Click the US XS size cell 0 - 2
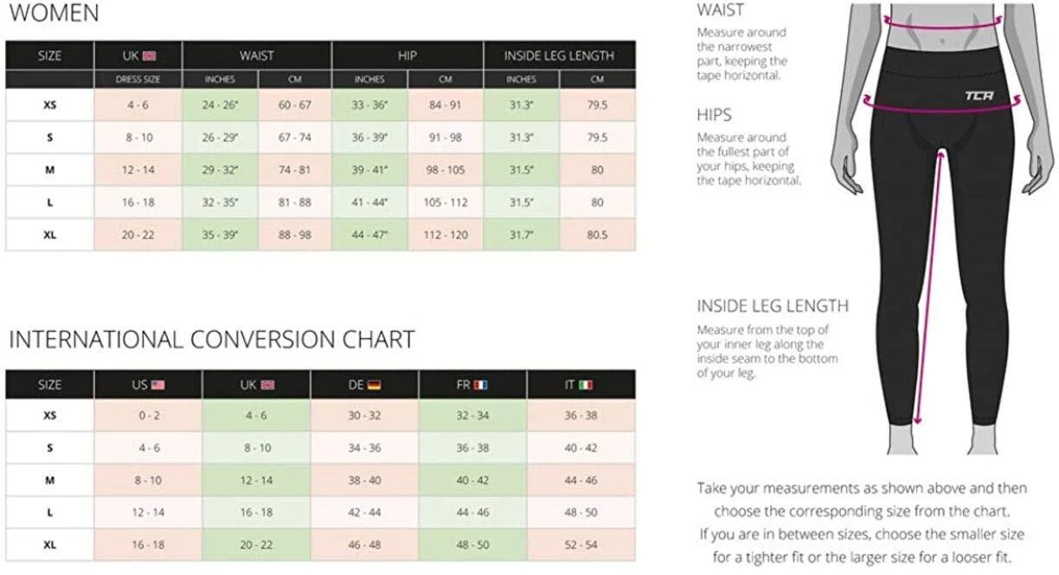The image size is (1059, 575). coord(147,415)
